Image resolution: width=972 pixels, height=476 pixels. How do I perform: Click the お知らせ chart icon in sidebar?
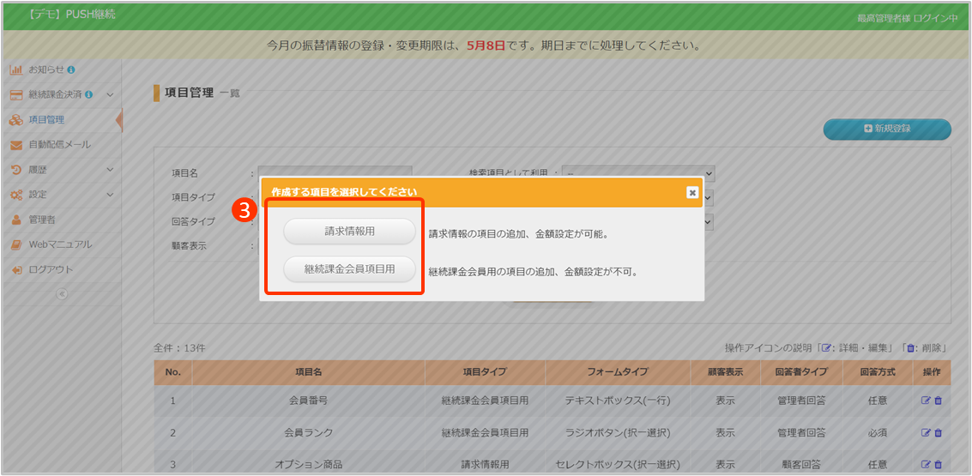tap(15, 69)
